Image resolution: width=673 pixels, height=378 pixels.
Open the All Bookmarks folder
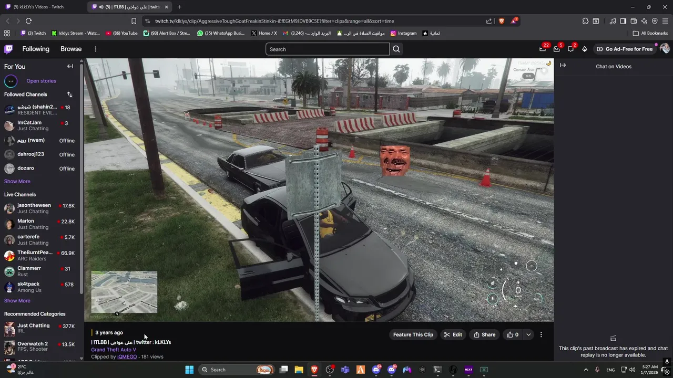(650, 33)
